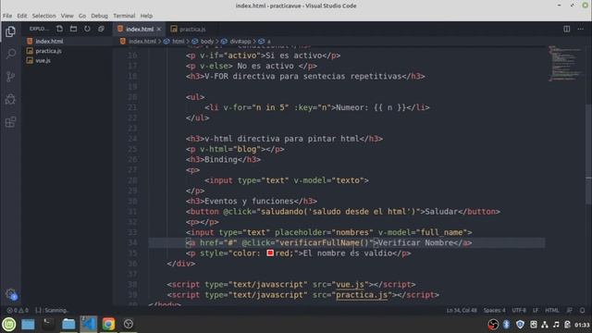The width and height of the screenshot is (592, 333).
Task: Close the index.html editor tab
Action: tap(159, 29)
